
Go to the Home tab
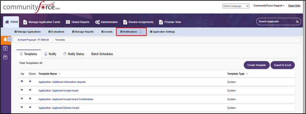tap(11, 22)
